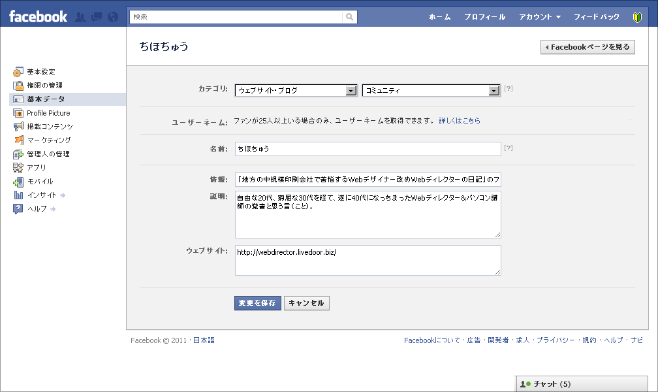The height and width of the screenshot is (392, 658).
Task: Select 基本データ in the sidebar
Action: click(x=46, y=99)
